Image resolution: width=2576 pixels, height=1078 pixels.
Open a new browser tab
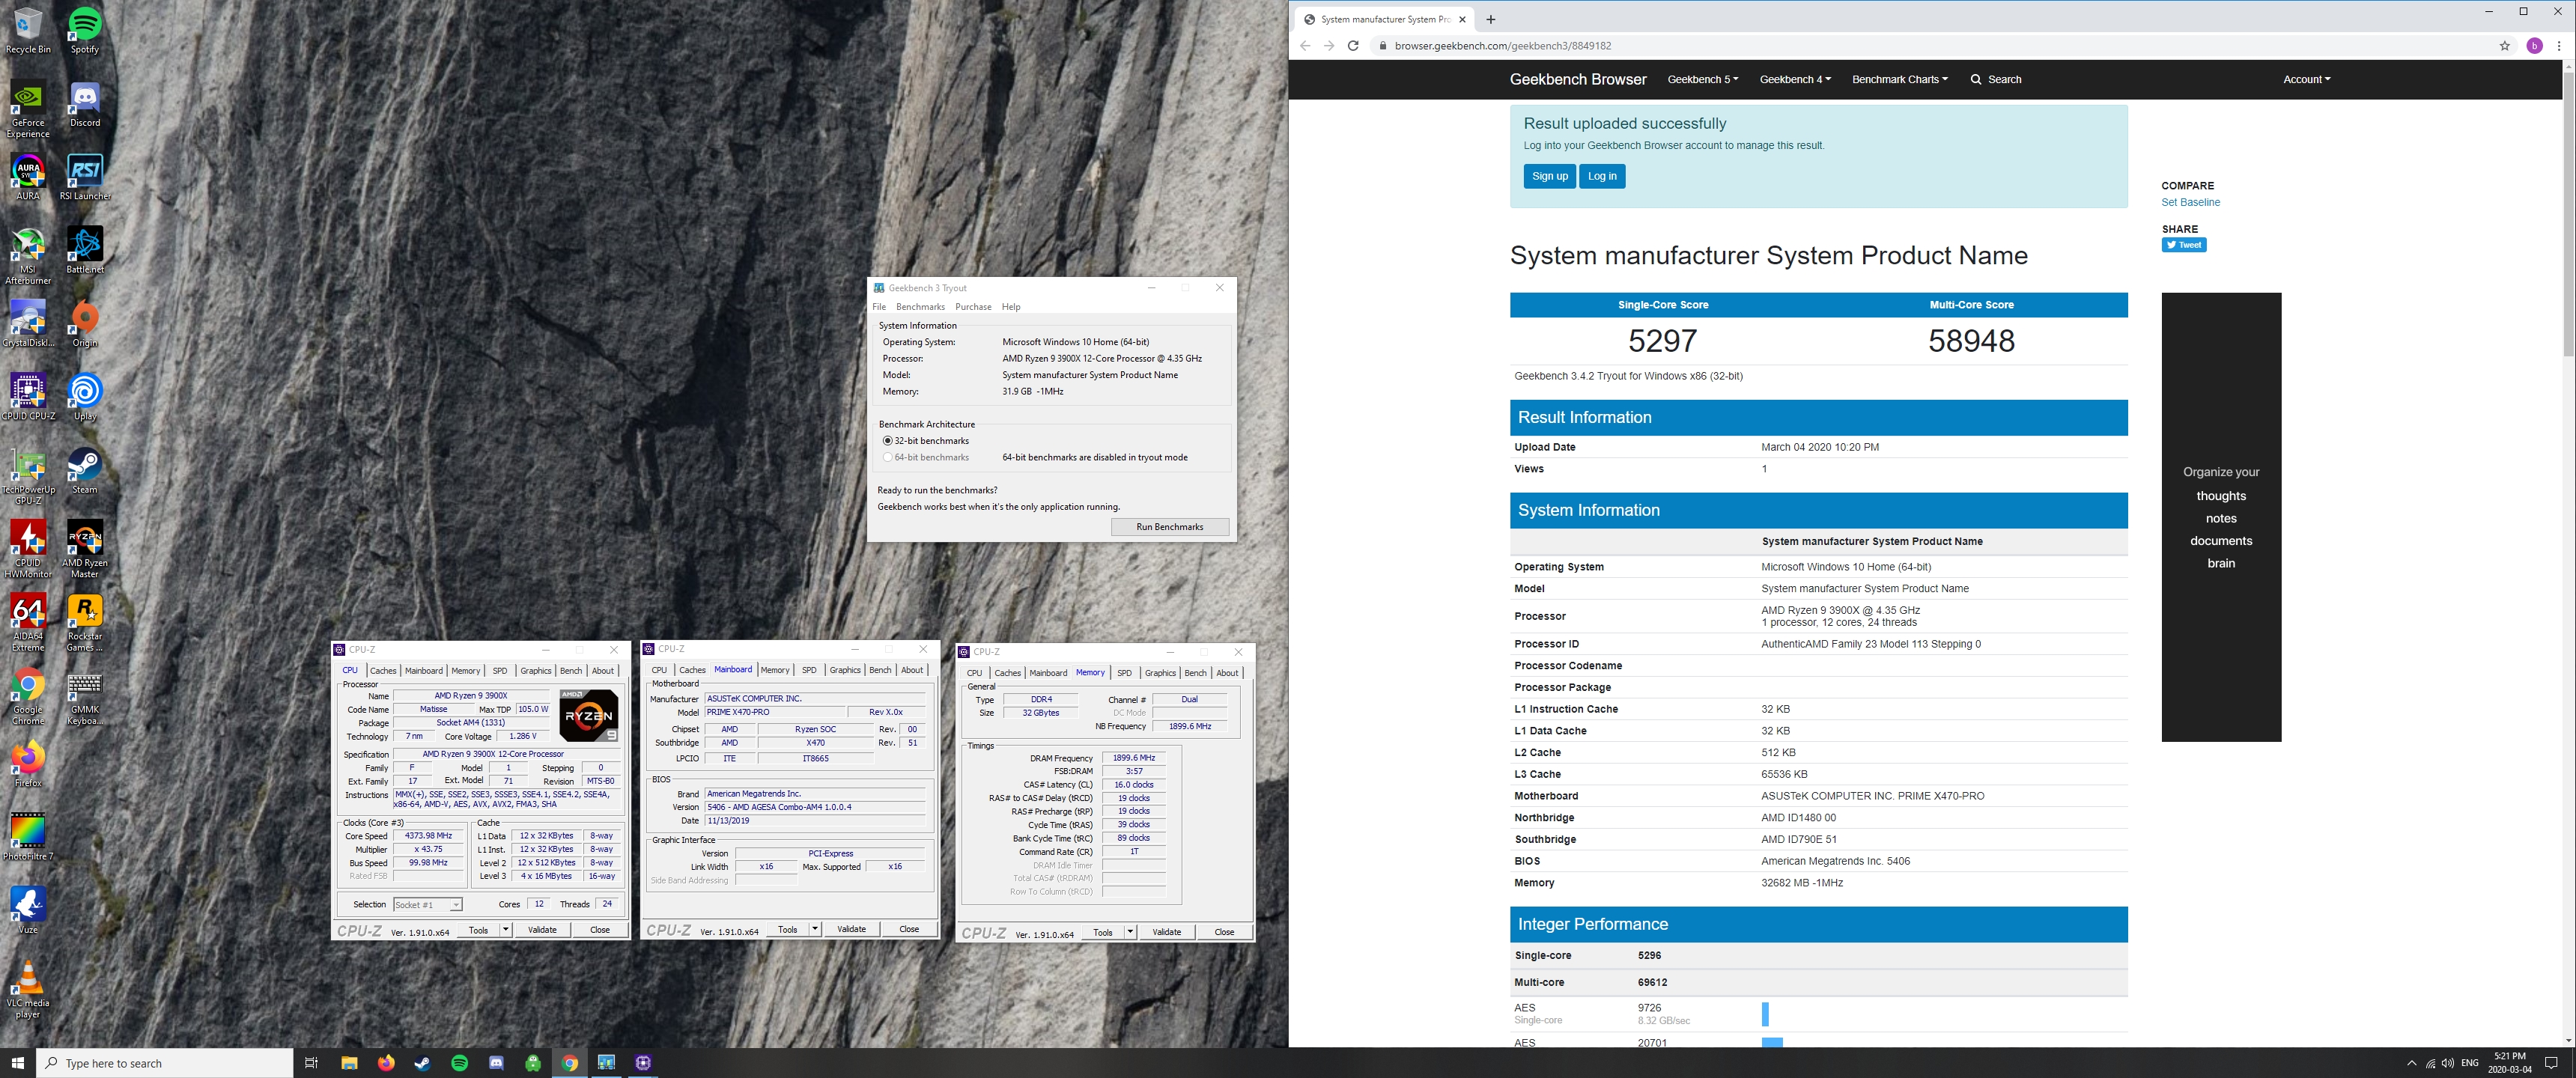click(x=1491, y=19)
